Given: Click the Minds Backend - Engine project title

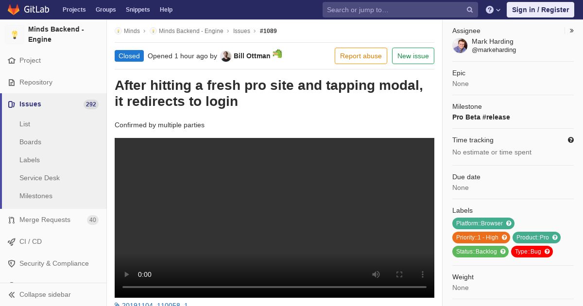Looking at the screenshot, I should [56, 34].
